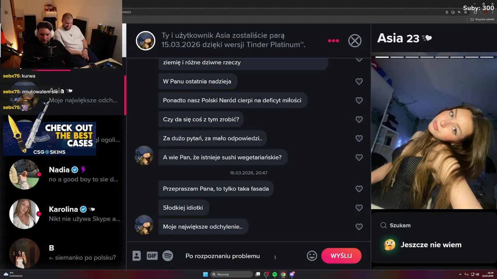This screenshot has width=497, height=279.
Task: Like the message 'W Panu ostatnia nadzieja'
Action: tap(359, 81)
